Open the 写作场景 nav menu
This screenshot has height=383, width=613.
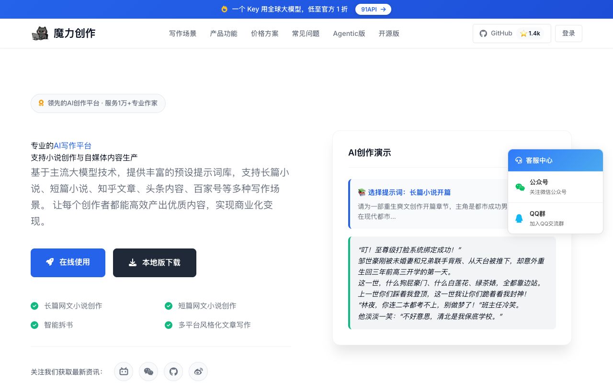pos(182,34)
